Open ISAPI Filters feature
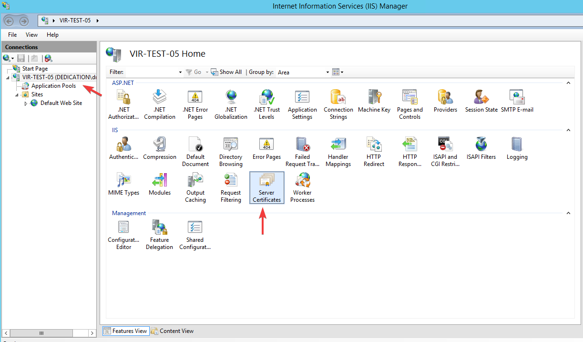 pos(481,149)
